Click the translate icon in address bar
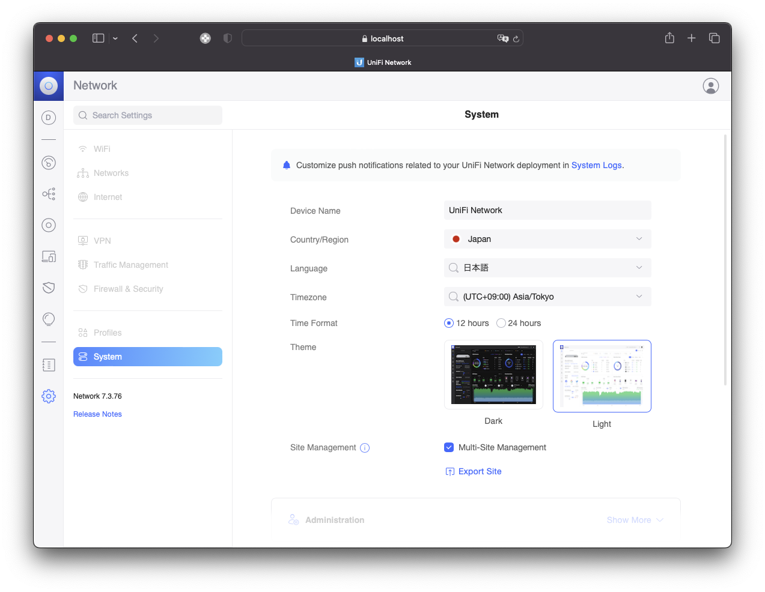This screenshot has height=592, width=765. coord(502,38)
